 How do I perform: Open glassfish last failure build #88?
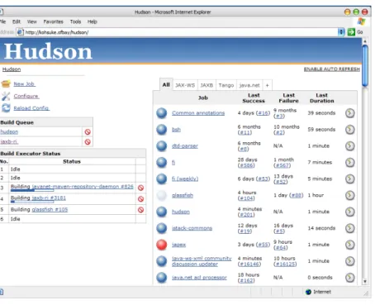click(x=296, y=195)
